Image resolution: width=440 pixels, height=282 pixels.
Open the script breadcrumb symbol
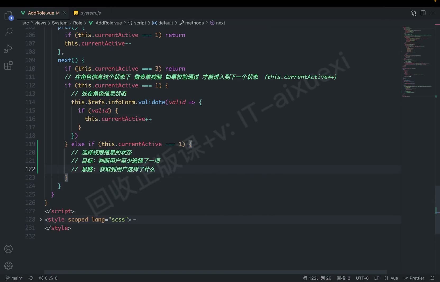coord(137,23)
